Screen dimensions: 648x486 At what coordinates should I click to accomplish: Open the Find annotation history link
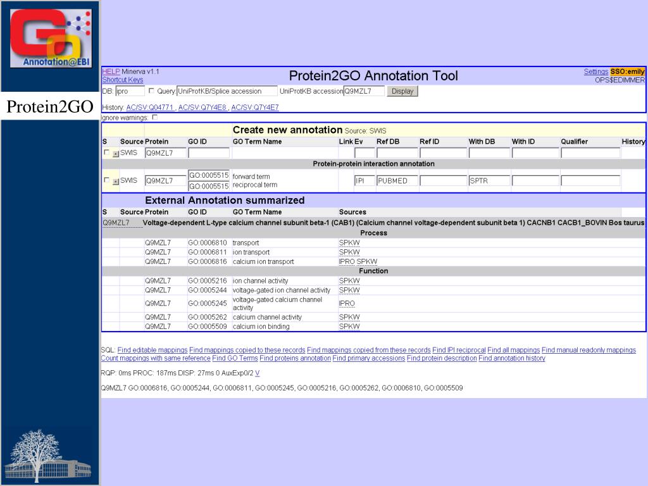tap(512, 358)
